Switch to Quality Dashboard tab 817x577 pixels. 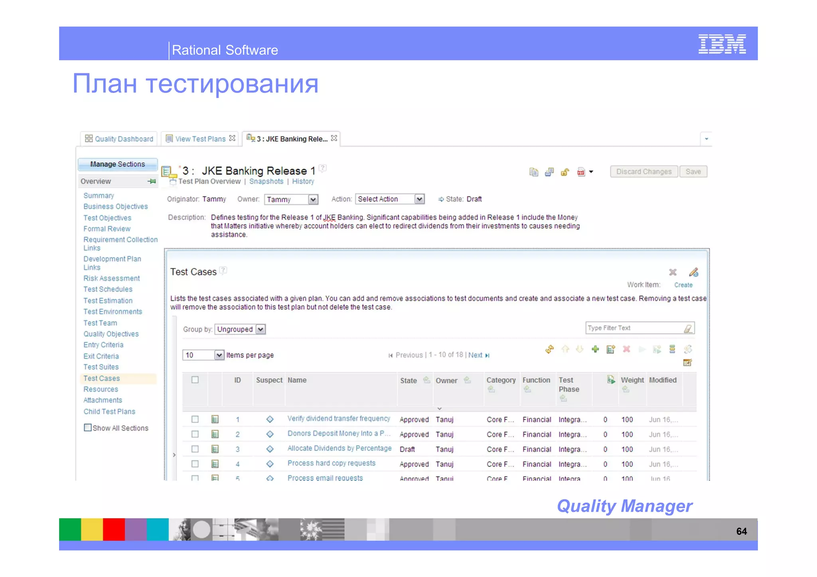pyautogui.click(x=119, y=139)
